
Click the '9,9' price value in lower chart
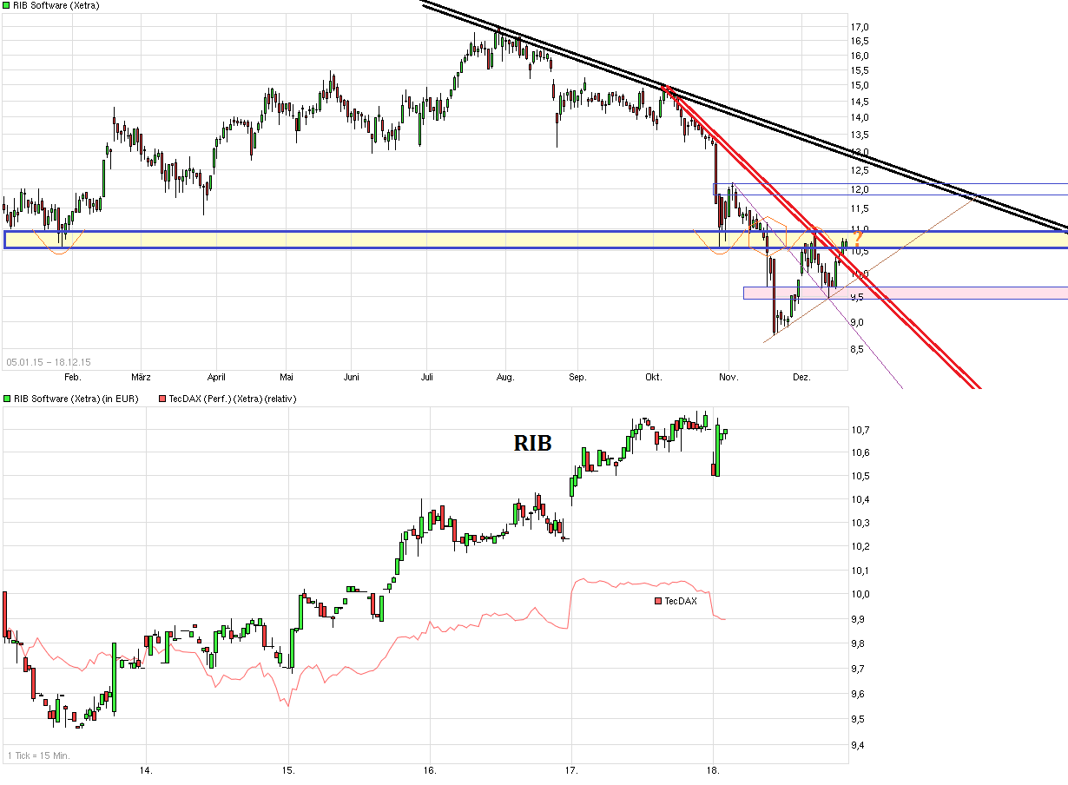857,619
